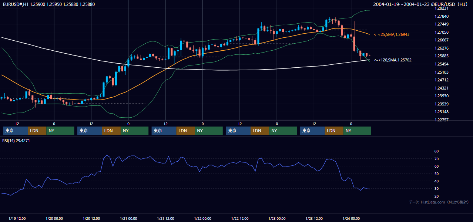Click price axis label 1.24712

click(x=442, y=80)
